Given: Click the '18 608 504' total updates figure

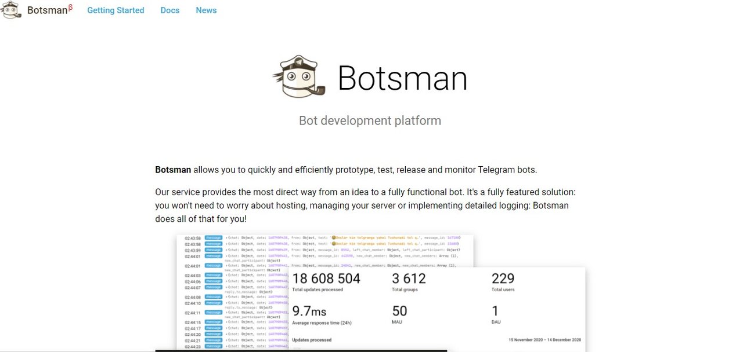Looking at the screenshot, I should click(326, 278).
